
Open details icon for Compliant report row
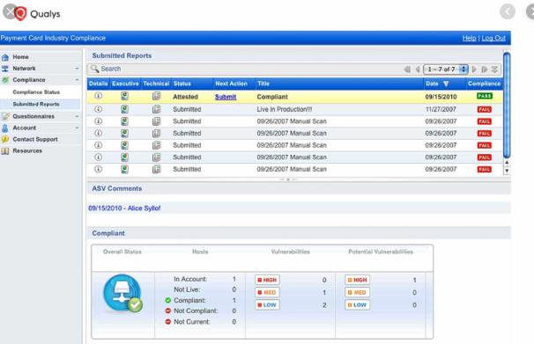click(98, 96)
